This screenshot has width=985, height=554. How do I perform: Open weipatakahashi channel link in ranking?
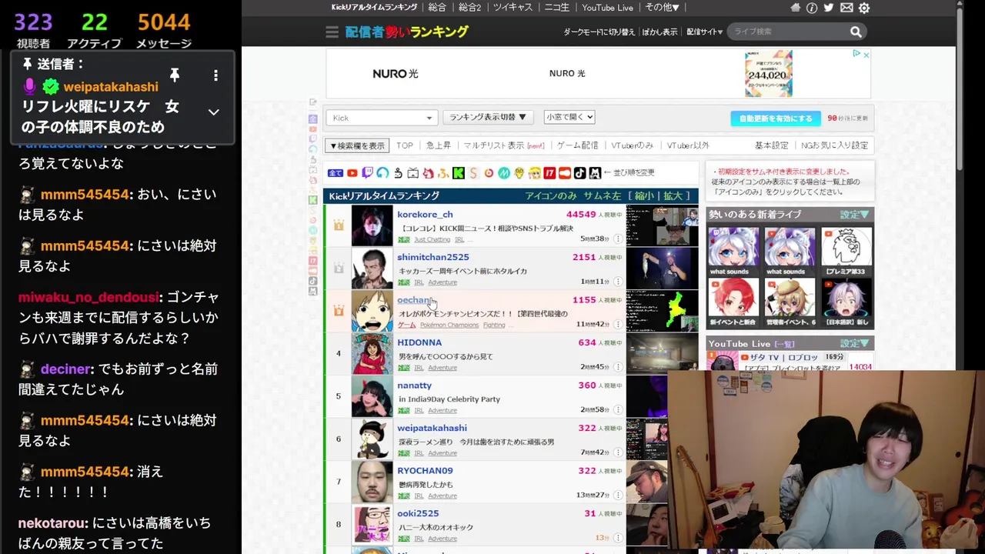pyautogui.click(x=432, y=428)
